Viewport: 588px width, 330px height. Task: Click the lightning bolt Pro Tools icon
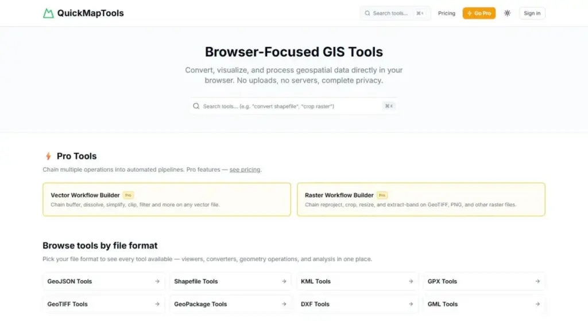48,156
